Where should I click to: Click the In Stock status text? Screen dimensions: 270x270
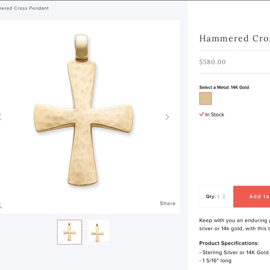214,114
